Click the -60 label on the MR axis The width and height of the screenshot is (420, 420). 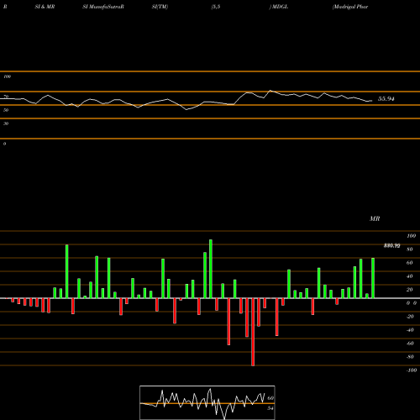[410, 344]
